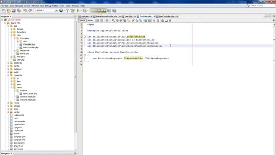Screen dimensions: 276x155
Task: Expand the Exceptions folder node
Action: pos(12,32)
